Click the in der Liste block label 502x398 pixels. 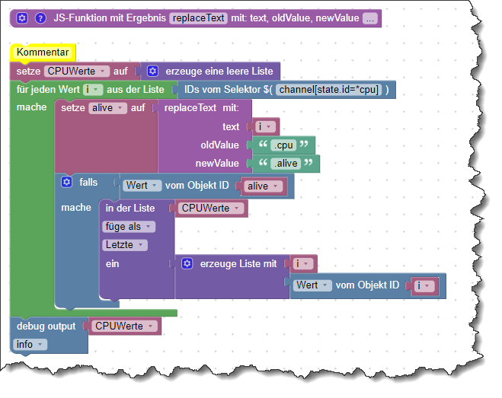(130, 209)
